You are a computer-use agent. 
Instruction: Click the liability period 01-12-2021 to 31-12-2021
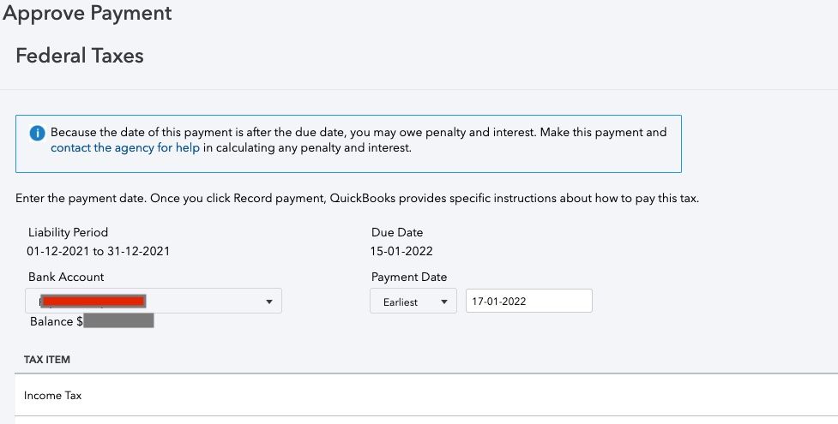coord(99,251)
